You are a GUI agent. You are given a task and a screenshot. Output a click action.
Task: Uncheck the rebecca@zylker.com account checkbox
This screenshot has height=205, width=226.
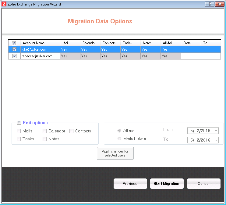tap(14, 56)
